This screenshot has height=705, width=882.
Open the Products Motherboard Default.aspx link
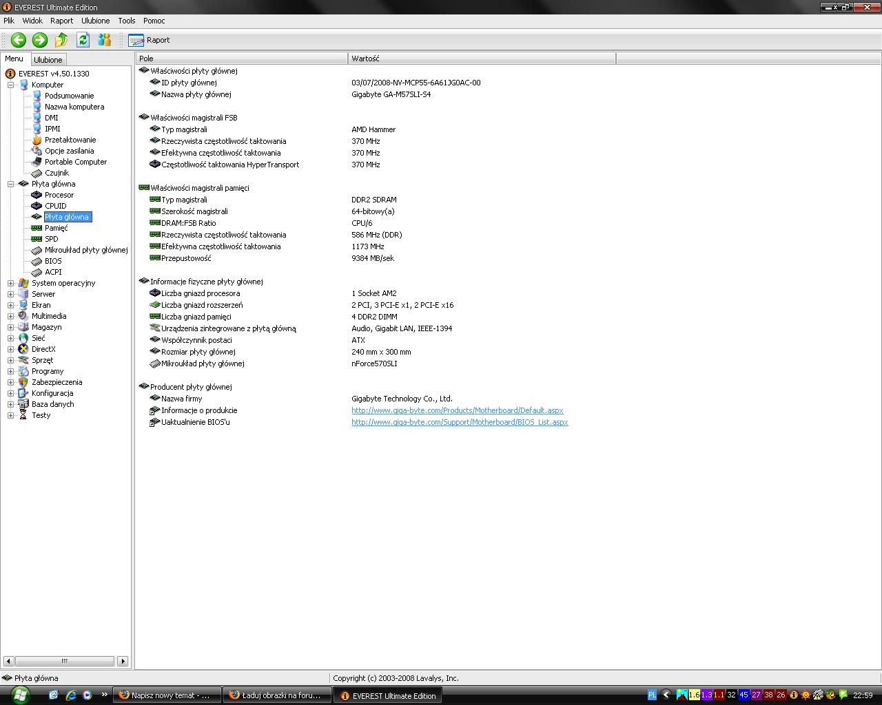click(x=458, y=410)
